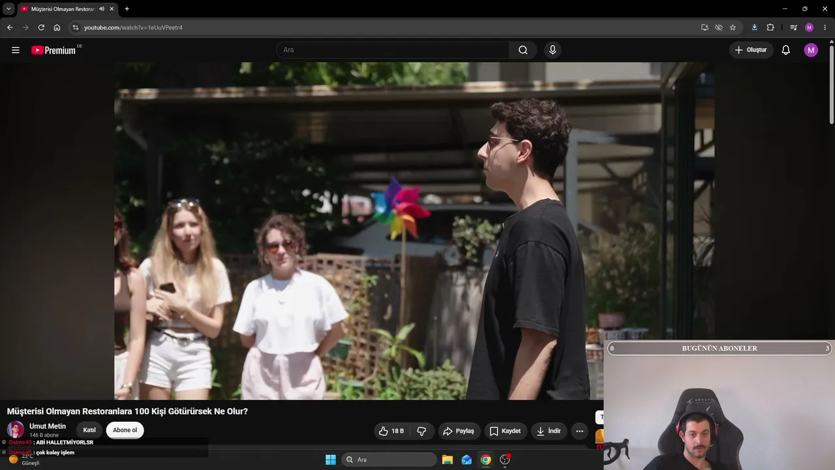Open a new browser tab
The width and height of the screenshot is (835, 470).
[127, 9]
